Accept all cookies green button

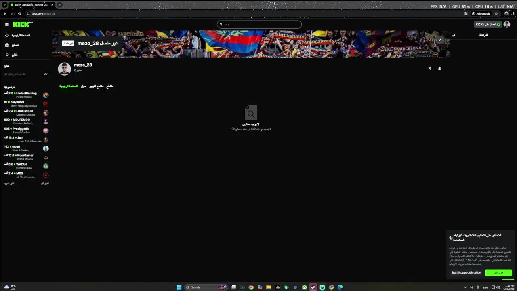[x=498, y=273]
